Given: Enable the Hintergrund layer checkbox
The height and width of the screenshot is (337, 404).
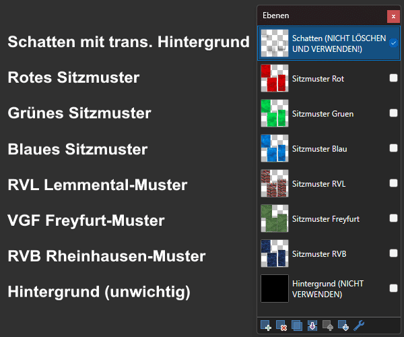Looking at the screenshot, I should tap(393, 288).
